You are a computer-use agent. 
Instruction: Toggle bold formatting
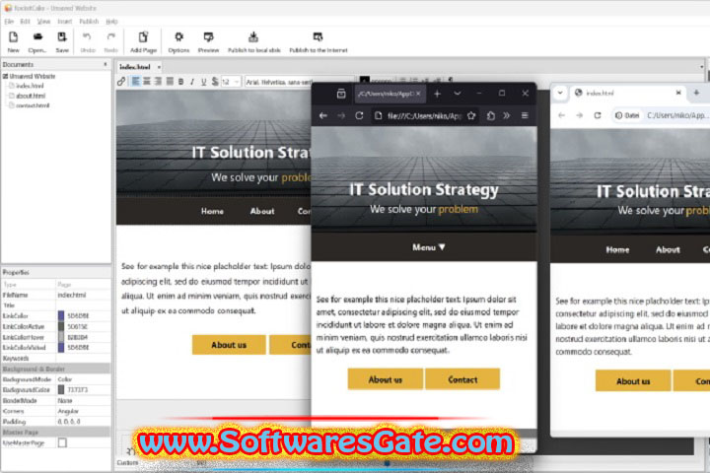coord(180,82)
